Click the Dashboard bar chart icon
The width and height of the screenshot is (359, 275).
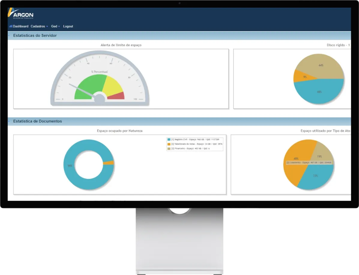[x=11, y=26]
